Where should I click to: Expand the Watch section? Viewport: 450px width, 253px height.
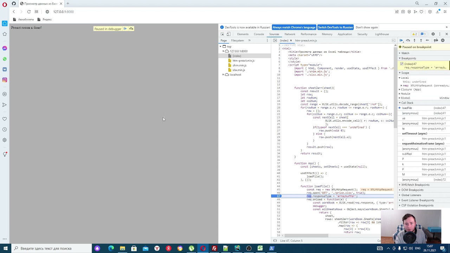pos(405,53)
